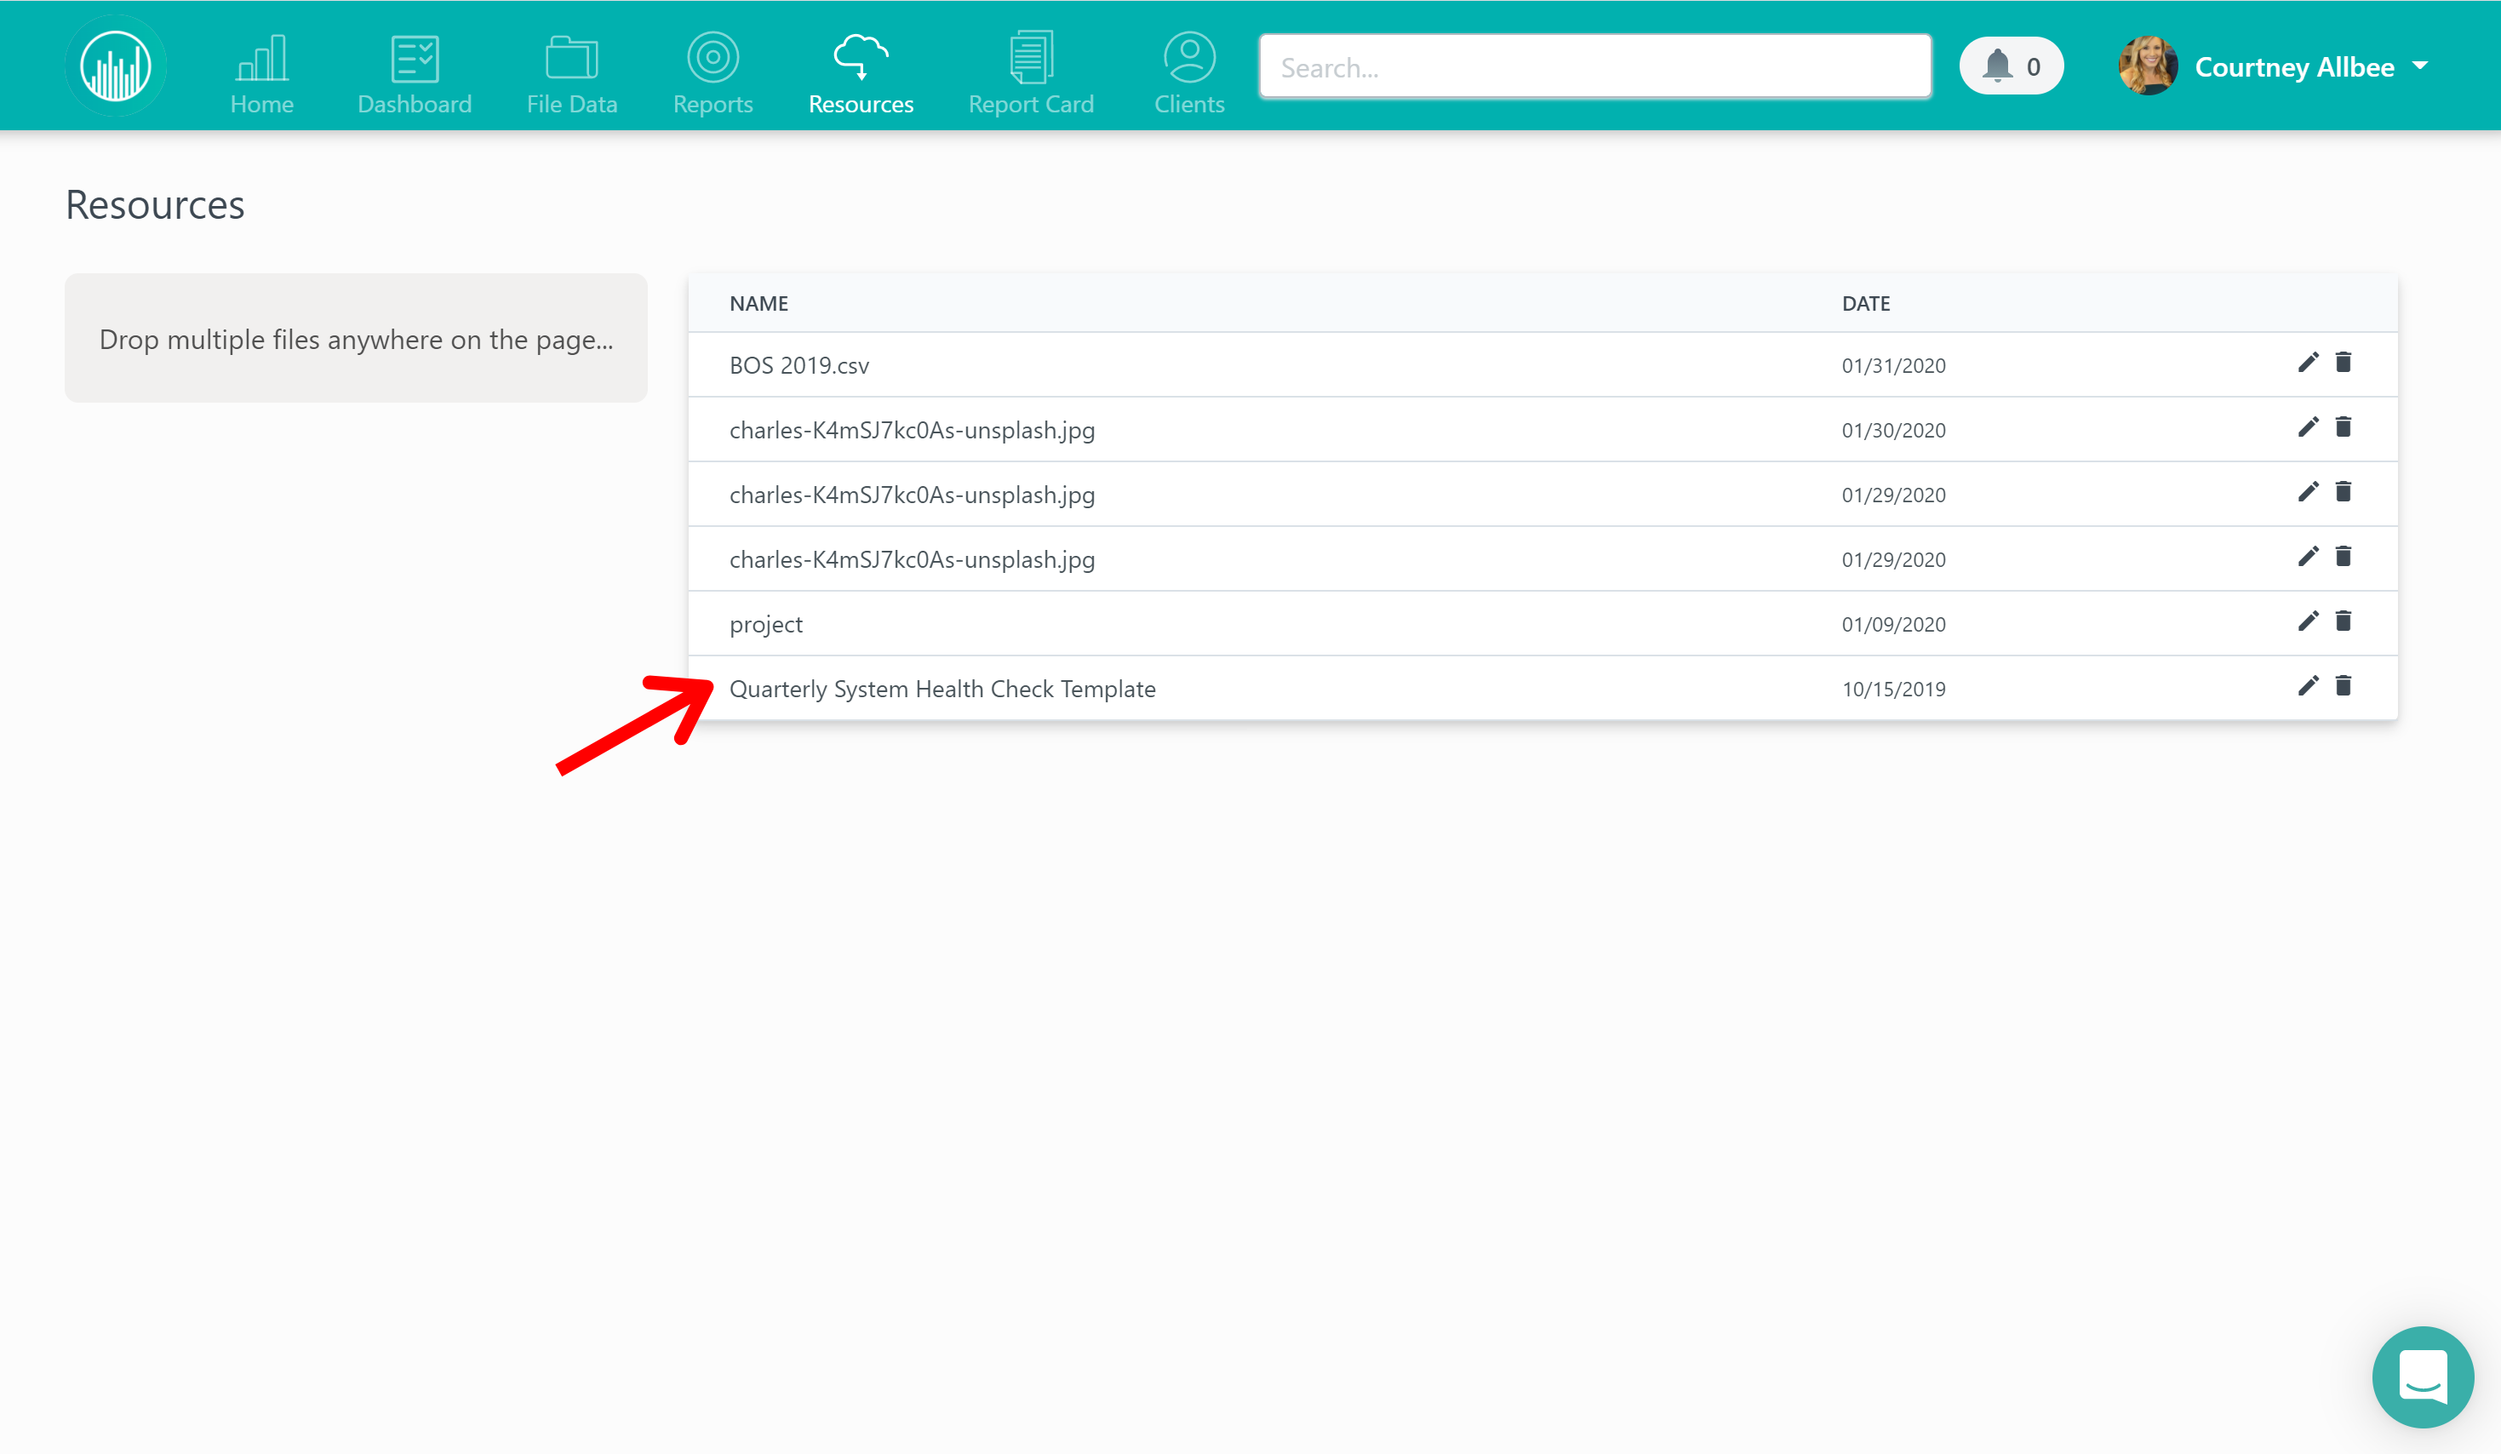Open the project resource name
This screenshot has width=2501, height=1454.
coord(765,625)
